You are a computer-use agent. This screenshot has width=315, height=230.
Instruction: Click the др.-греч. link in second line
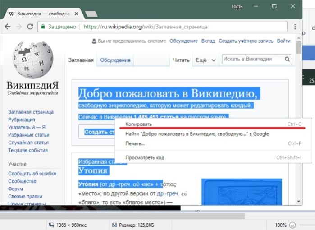(168, 193)
